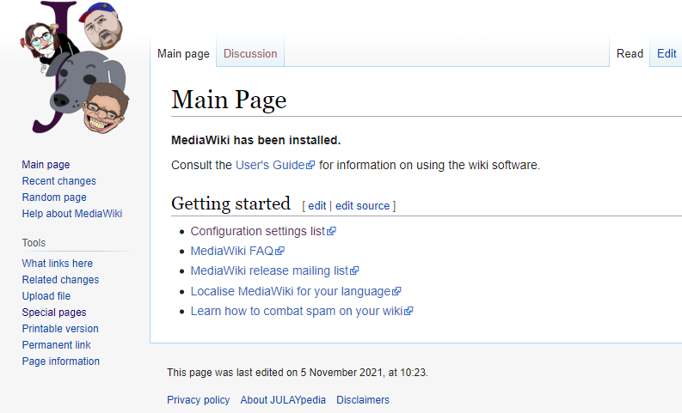Viewport: 682px width, 413px height.
Task: Open Localise MediaWiki for your language
Action: (290, 291)
